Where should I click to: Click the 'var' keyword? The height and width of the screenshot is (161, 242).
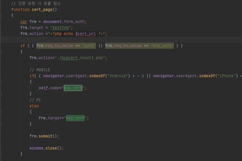[23, 22]
